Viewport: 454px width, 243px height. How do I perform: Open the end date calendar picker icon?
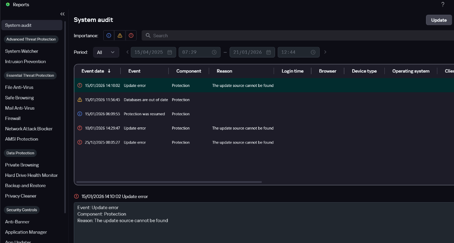pos(269,52)
